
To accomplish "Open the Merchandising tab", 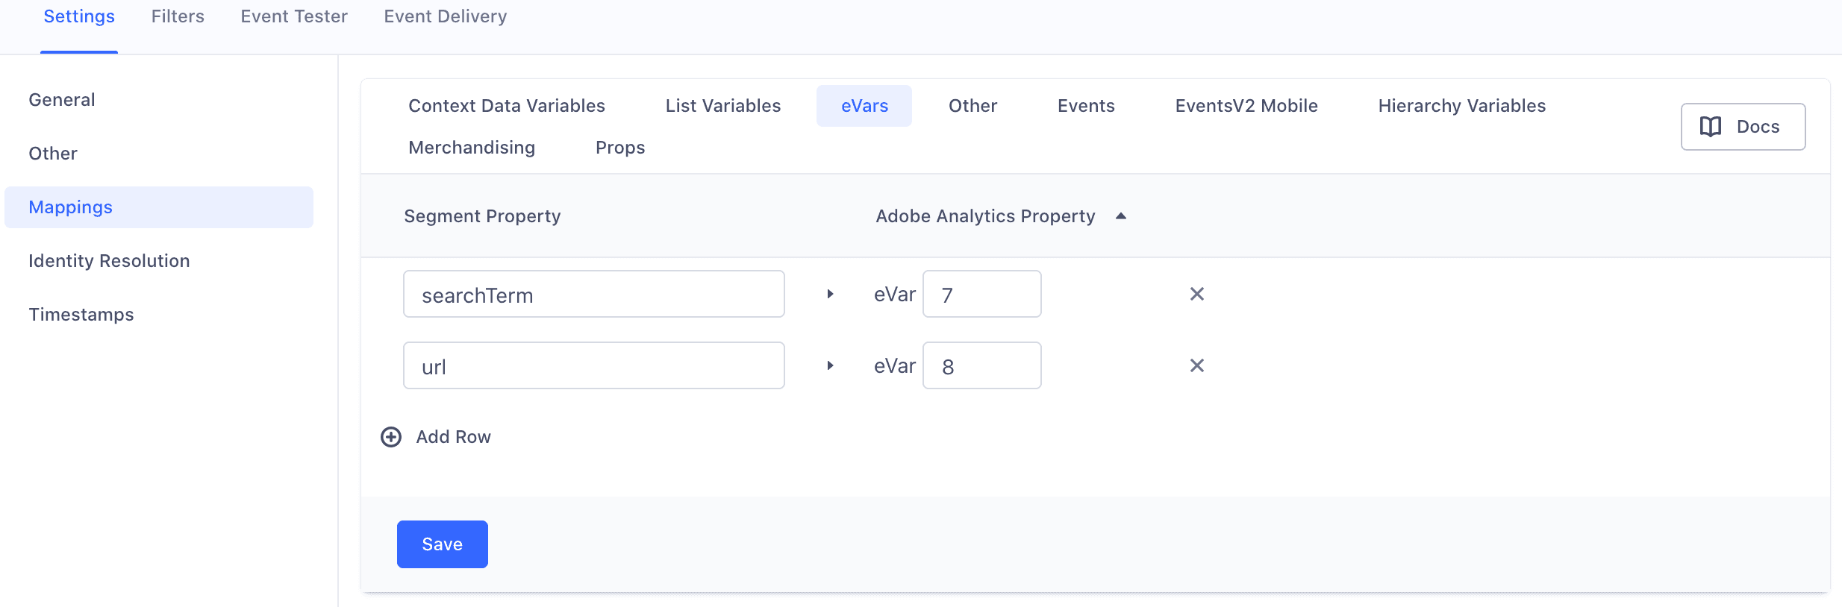I will point(471,147).
